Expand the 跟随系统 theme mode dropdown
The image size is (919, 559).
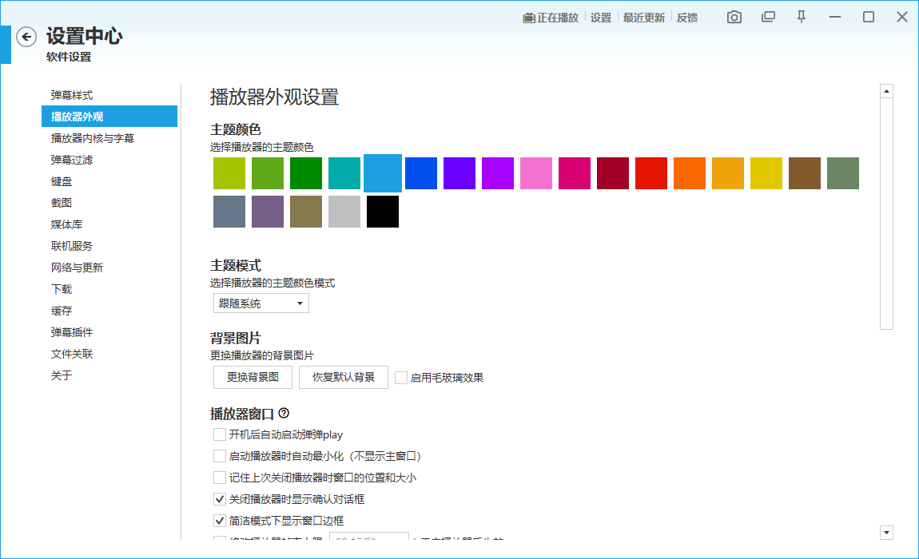(261, 303)
